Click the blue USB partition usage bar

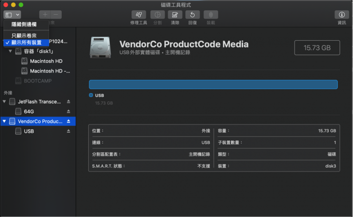(x=213, y=85)
